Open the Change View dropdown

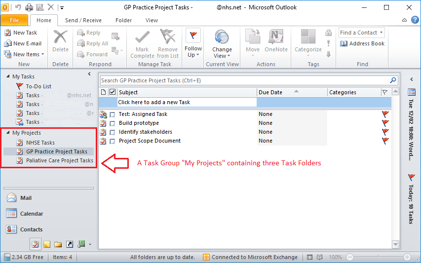pos(222,44)
